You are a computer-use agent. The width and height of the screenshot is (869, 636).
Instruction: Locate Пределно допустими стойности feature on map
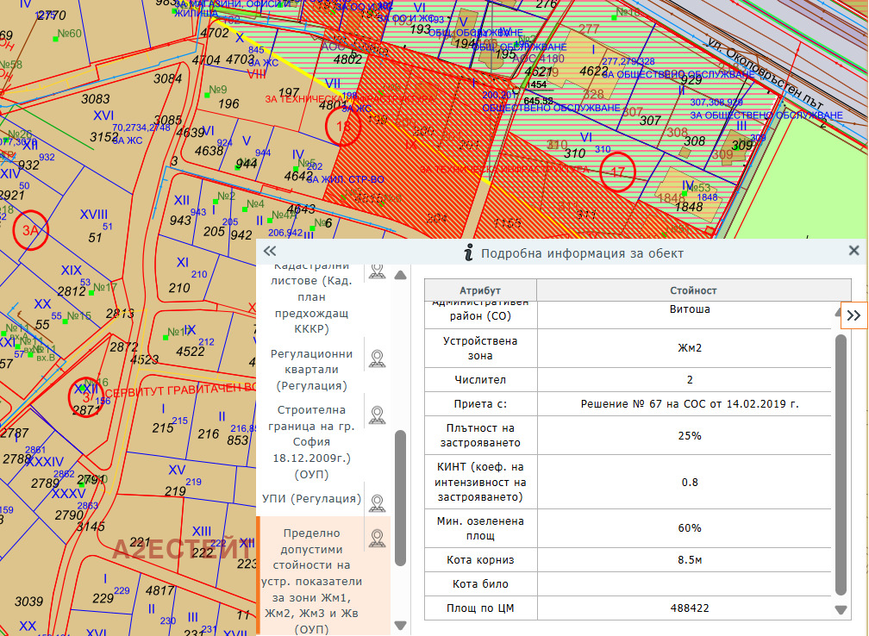click(377, 539)
